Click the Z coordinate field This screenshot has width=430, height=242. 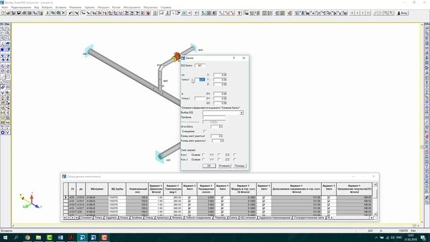[220, 84]
